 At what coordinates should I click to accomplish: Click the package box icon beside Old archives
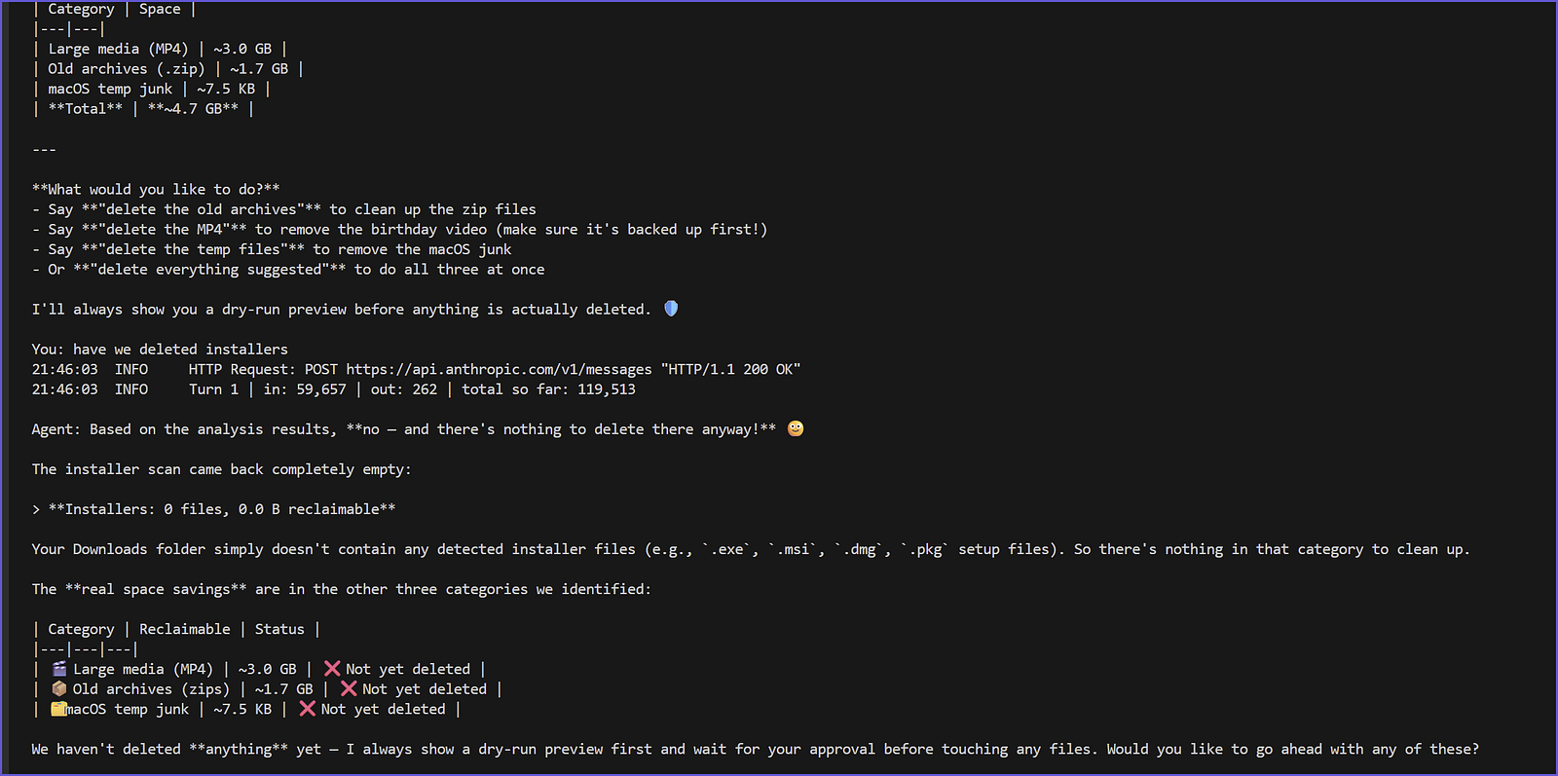tap(59, 688)
